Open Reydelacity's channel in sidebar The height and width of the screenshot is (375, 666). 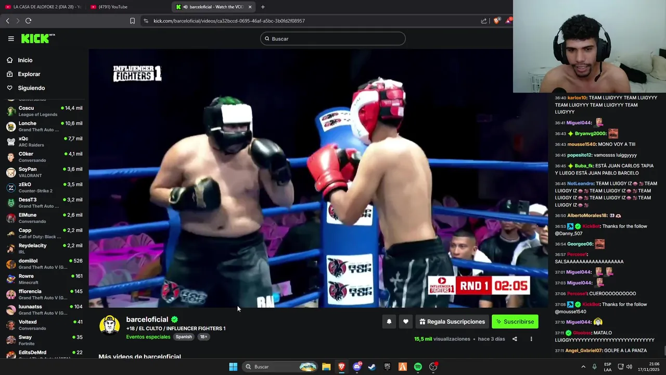44,248
